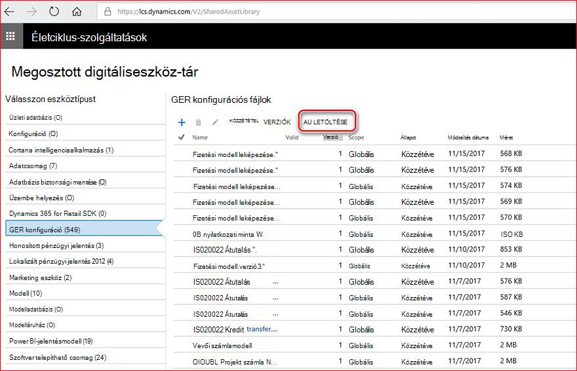The height and width of the screenshot is (371, 577).
Task: Select asset type Konfiguráció (0)
Action: tap(85, 133)
